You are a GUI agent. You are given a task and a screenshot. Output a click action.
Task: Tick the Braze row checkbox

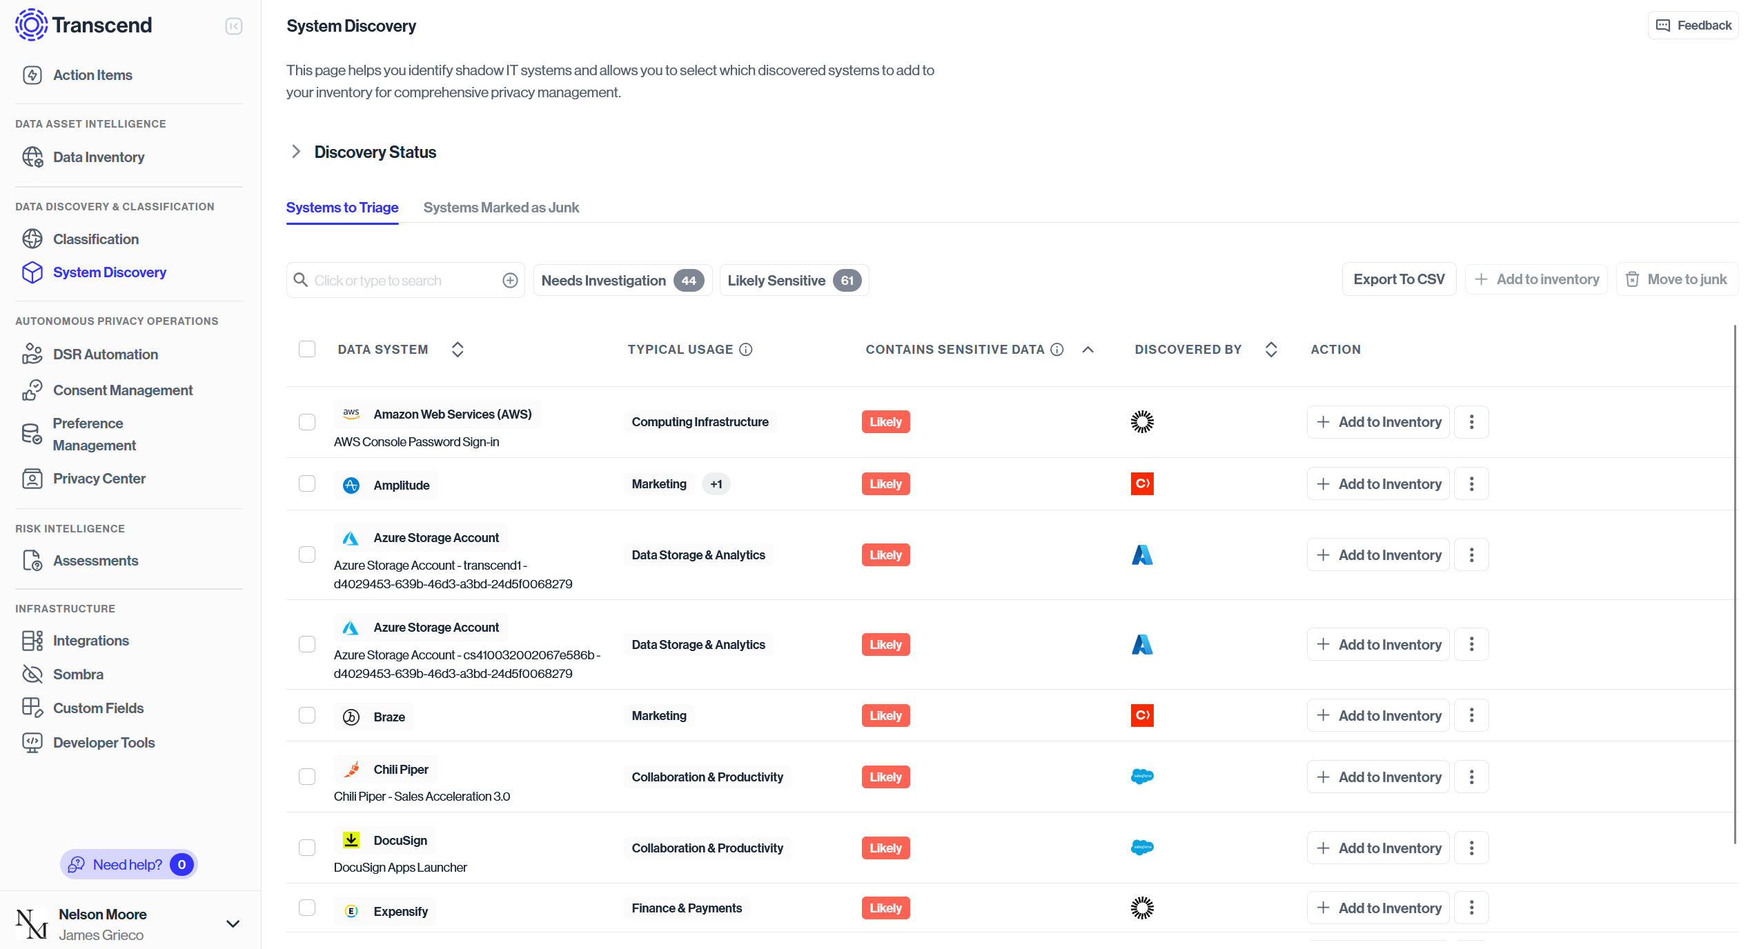point(307,715)
